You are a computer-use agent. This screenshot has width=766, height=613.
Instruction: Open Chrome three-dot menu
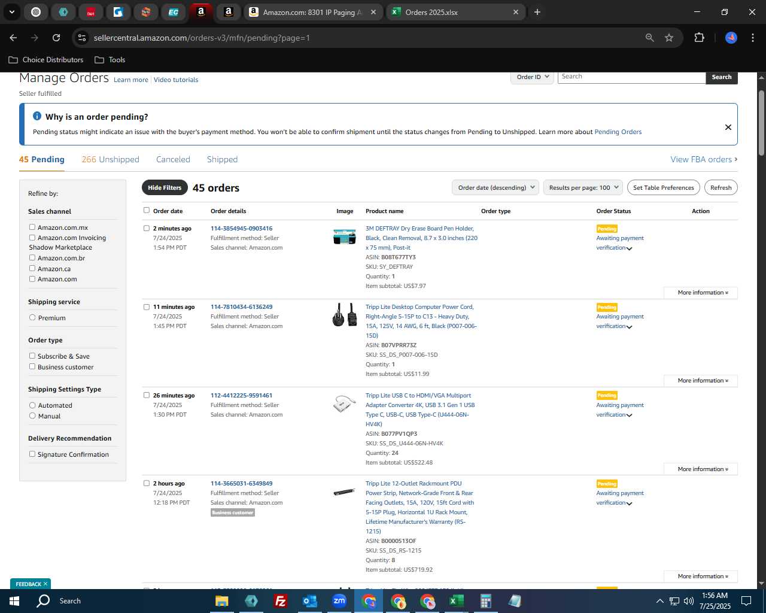click(752, 38)
